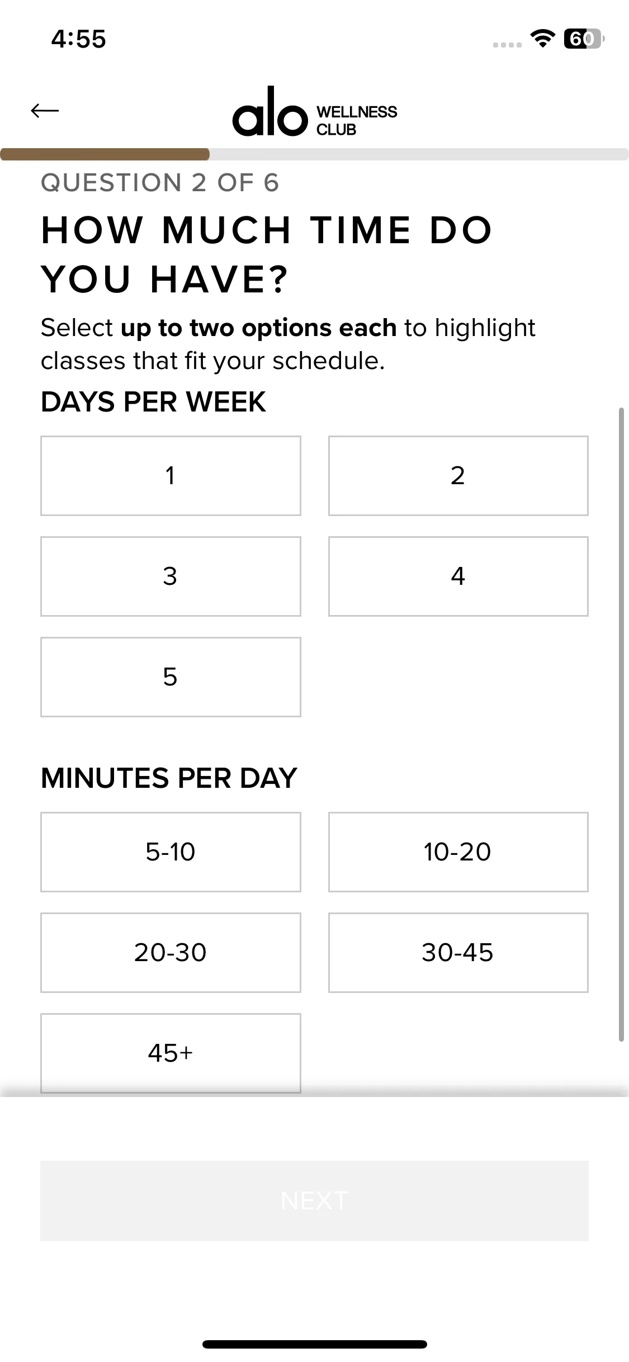Select 4 days per week option
629x1362 pixels.
pyautogui.click(x=458, y=576)
